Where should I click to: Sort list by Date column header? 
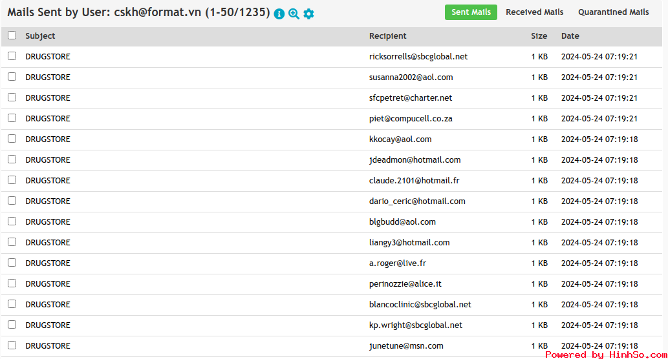570,36
